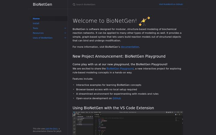Click the search magnifier icon
This screenshot has height=135, width=216.
point(74,4)
